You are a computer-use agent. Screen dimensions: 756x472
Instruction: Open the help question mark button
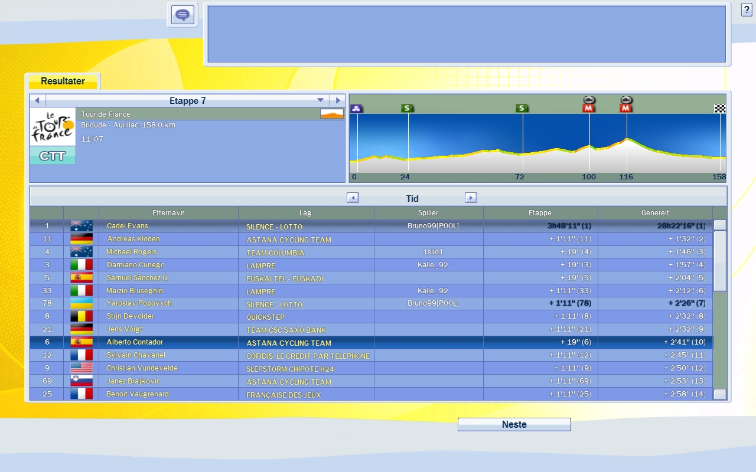(x=747, y=10)
